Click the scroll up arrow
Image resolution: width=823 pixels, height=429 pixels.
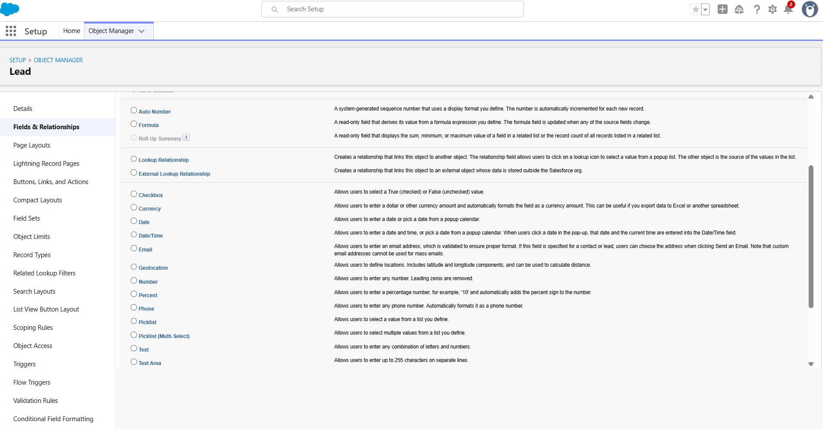pyautogui.click(x=811, y=97)
